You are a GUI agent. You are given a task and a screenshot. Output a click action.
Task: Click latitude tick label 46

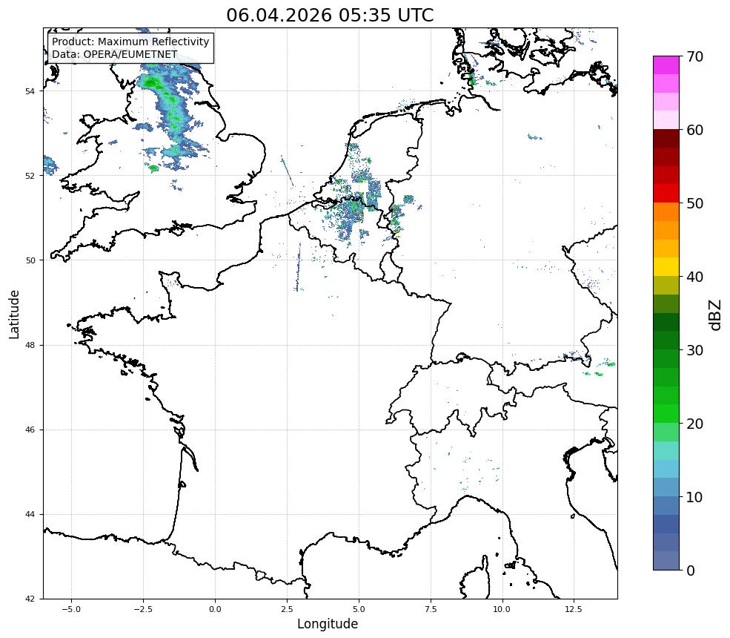tap(30, 430)
